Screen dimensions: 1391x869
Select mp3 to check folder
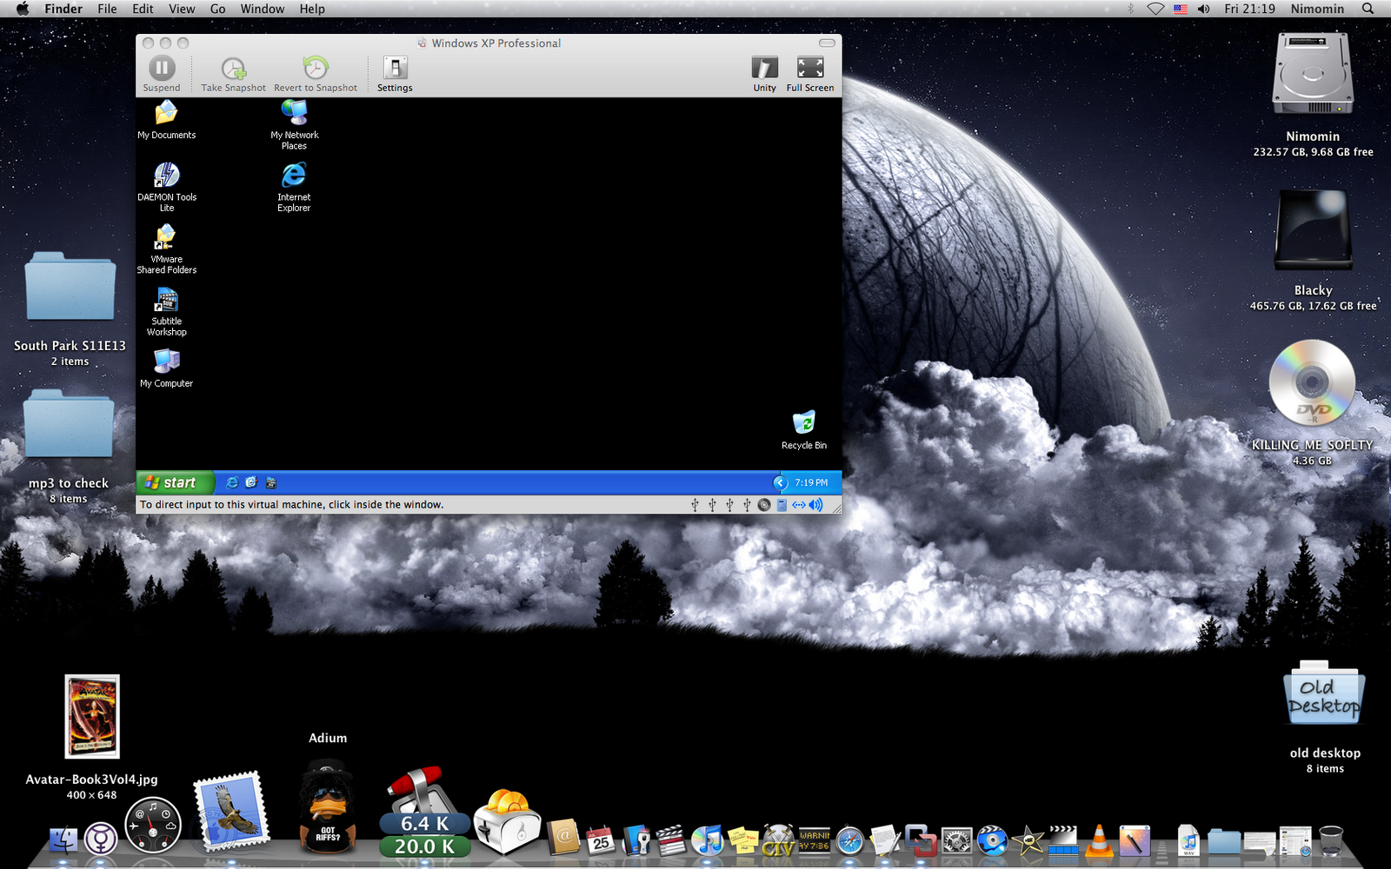point(69,423)
